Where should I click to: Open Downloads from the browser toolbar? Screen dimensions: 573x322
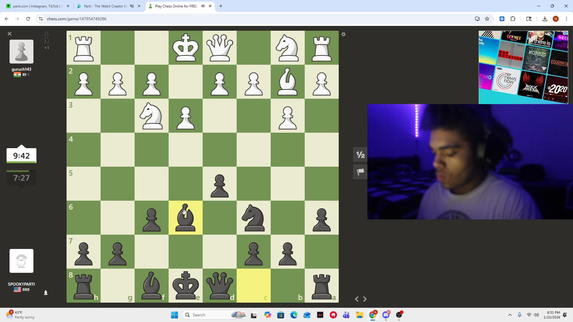[545, 18]
